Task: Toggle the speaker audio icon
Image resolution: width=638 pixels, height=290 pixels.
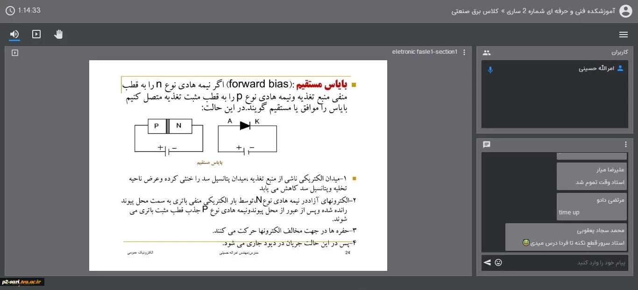Action: click(14, 34)
